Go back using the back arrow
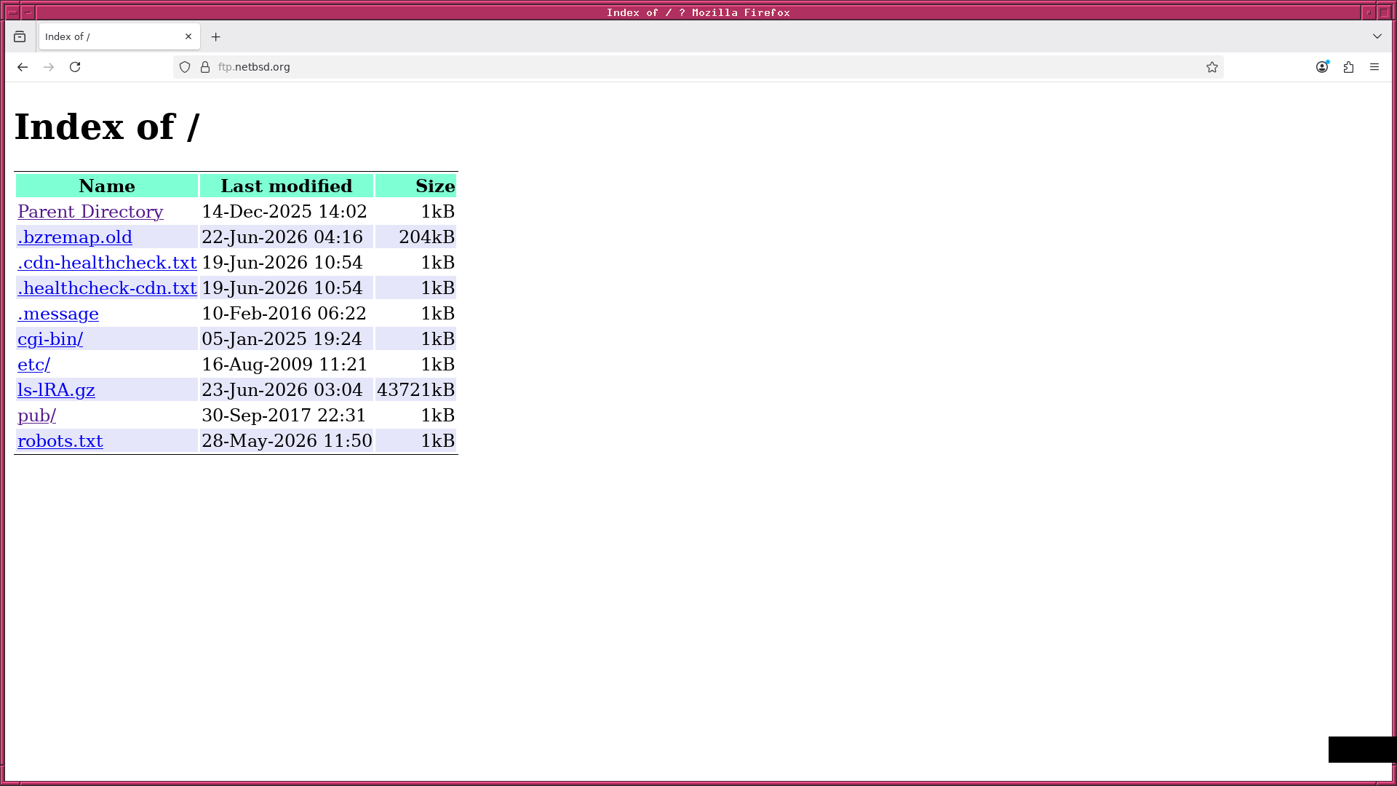The width and height of the screenshot is (1397, 786). (x=23, y=67)
